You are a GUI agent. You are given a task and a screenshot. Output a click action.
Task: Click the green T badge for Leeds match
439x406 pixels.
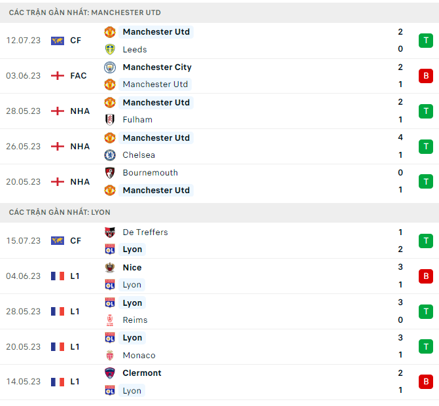pyautogui.click(x=426, y=41)
